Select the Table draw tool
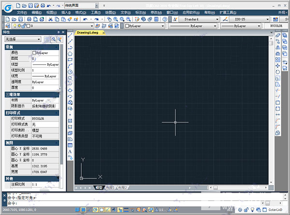 [70, 145]
